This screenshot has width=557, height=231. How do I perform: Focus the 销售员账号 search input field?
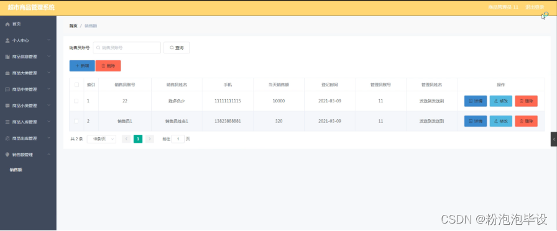tap(127, 48)
